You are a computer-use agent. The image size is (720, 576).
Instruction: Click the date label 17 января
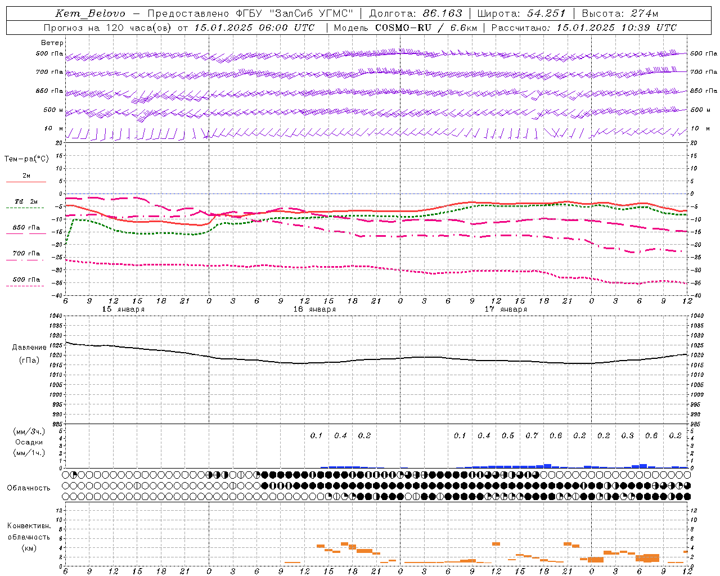click(x=506, y=309)
